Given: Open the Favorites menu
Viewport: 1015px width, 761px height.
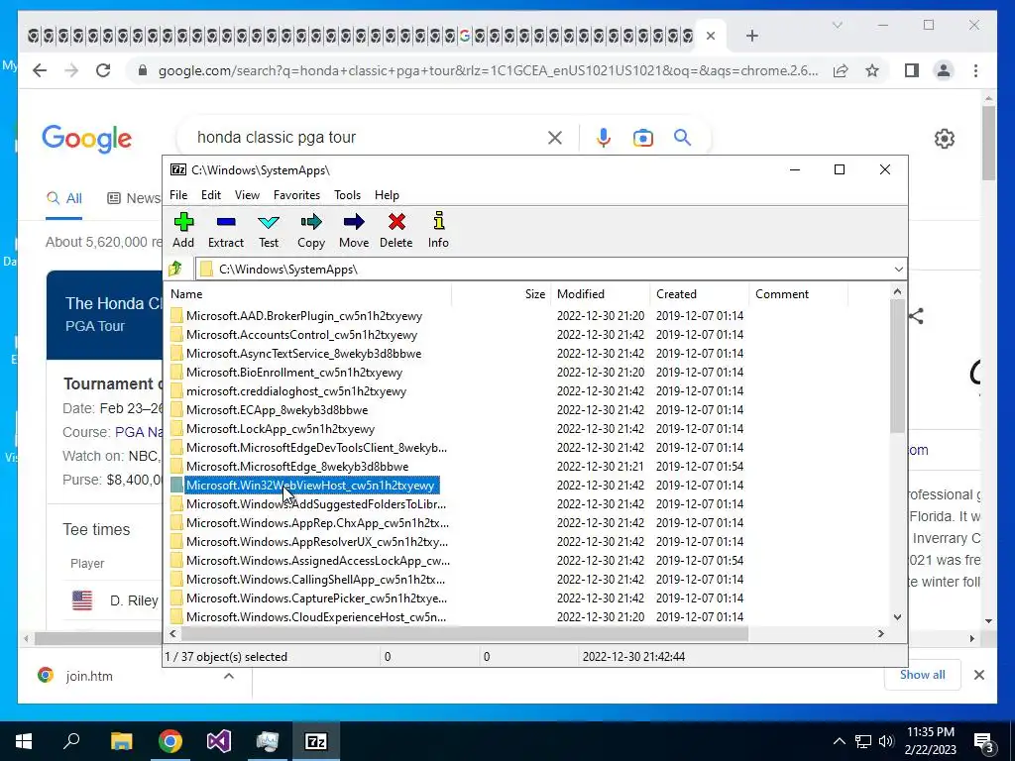Looking at the screenshot, I should 296,195.
